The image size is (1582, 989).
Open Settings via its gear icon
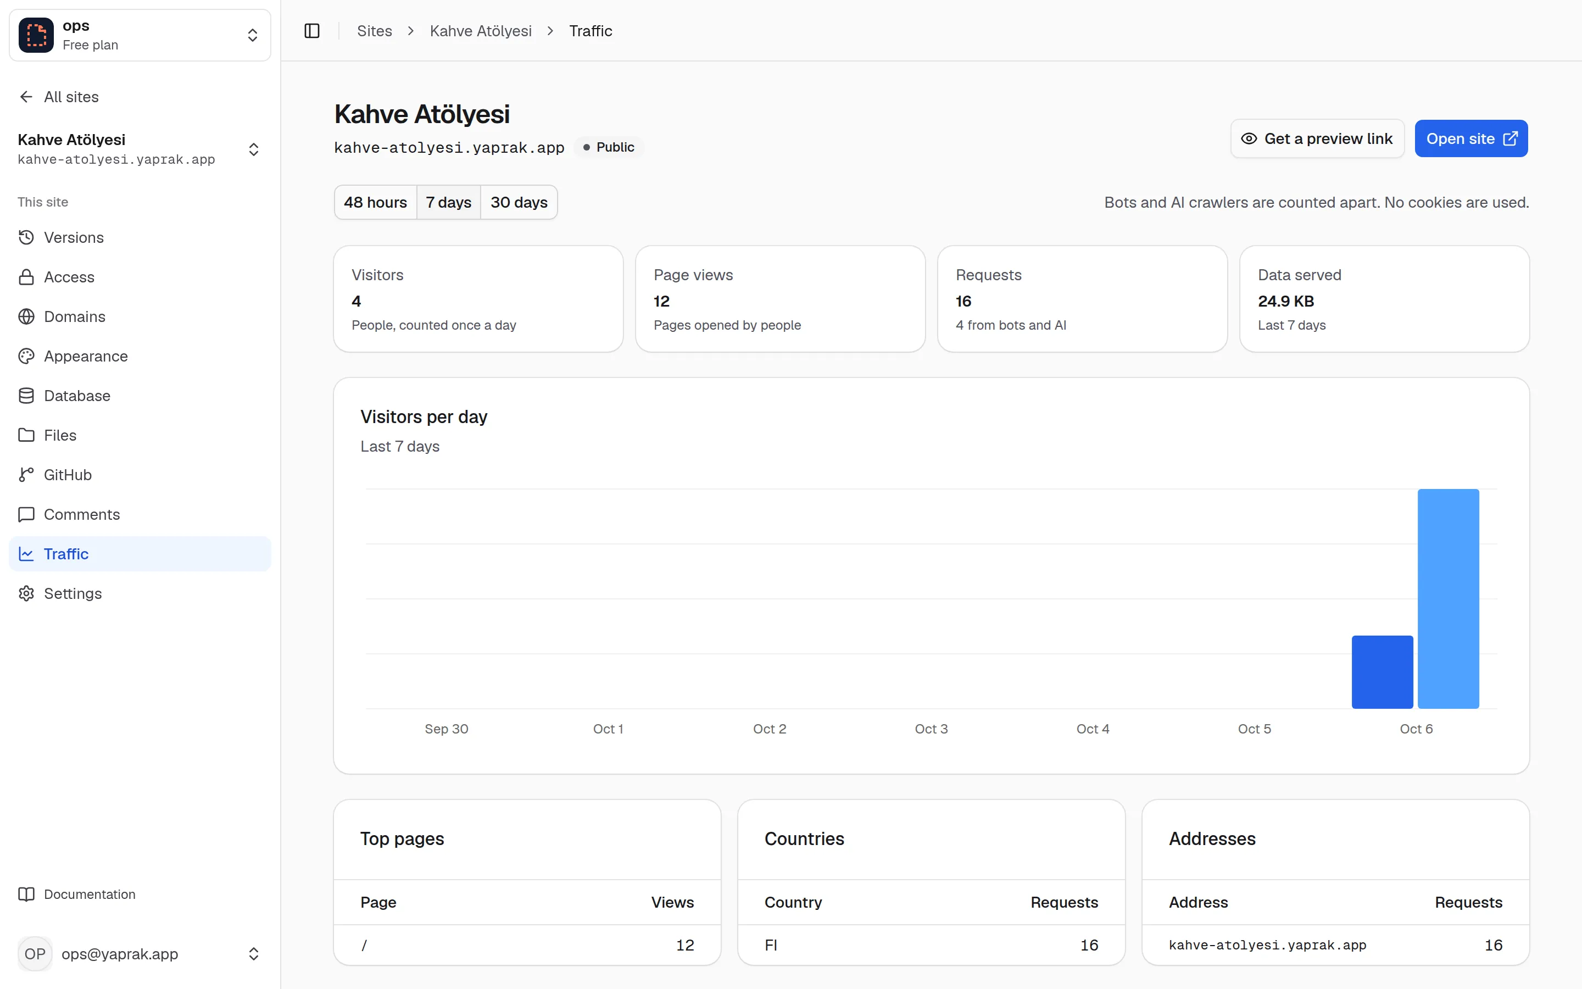point(26,594)
